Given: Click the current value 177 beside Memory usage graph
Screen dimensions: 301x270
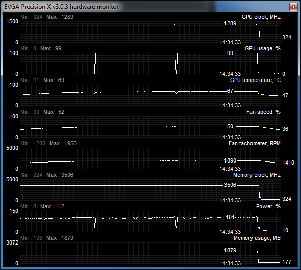Looking at the screenshot, I should 287,262.
